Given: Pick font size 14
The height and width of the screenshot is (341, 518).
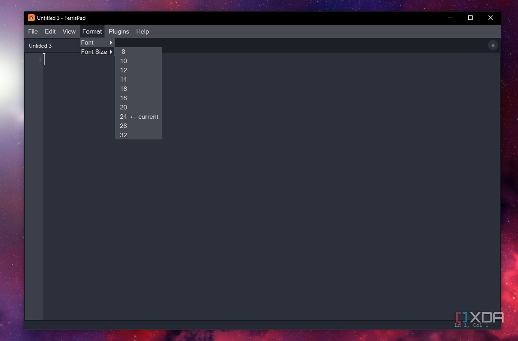Looking at the screenshot, I should (x=138, y=80).
